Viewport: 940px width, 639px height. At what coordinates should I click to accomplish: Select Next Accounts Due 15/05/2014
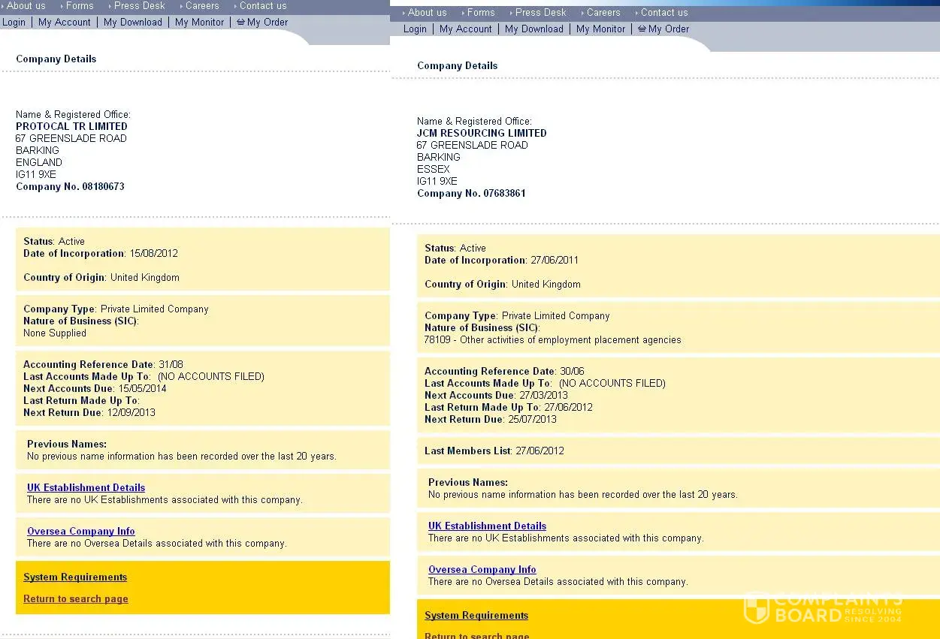coord(95,389)
